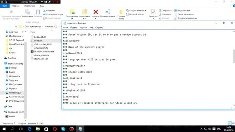Open Notepad View (Вид) menu

91,27
